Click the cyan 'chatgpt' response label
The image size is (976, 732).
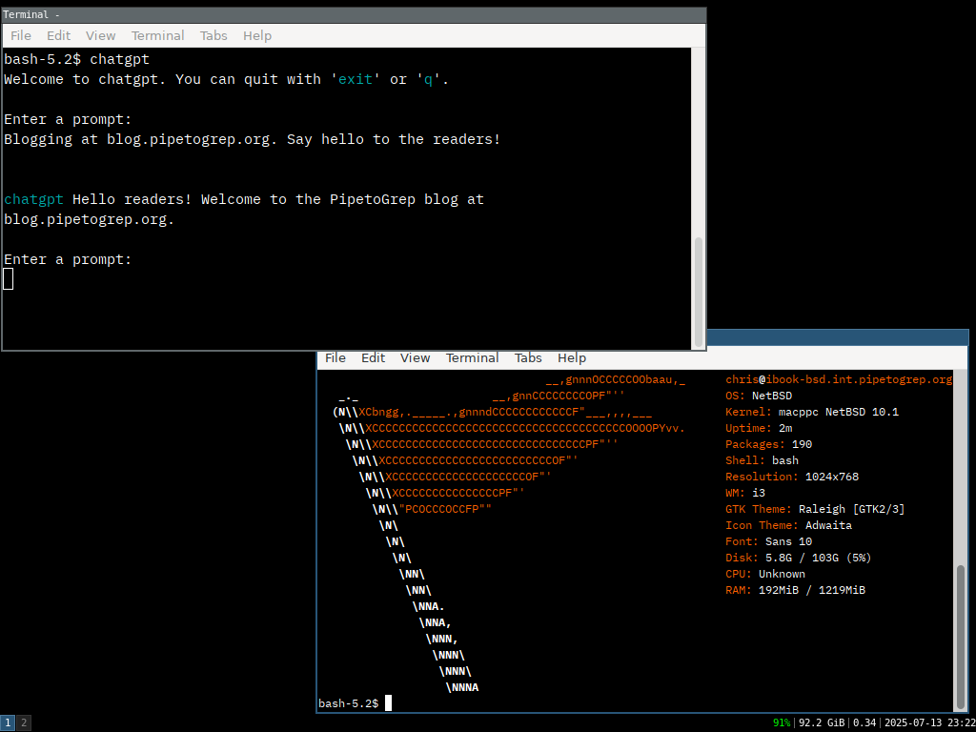(x=33, y=200)
